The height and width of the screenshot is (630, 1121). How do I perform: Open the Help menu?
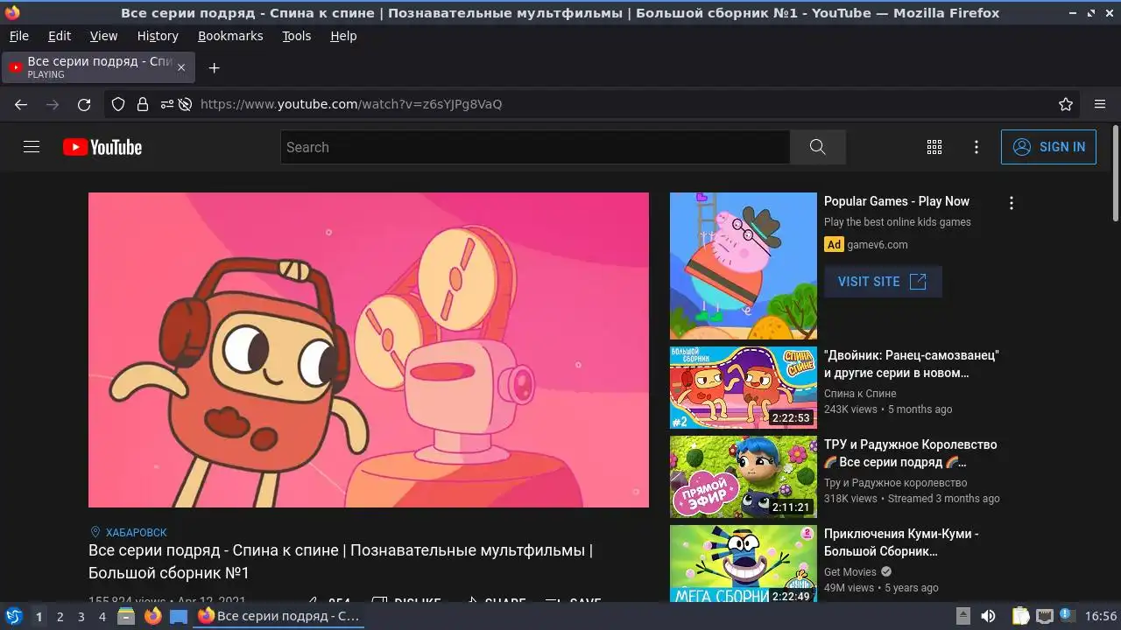pos(343,36)
